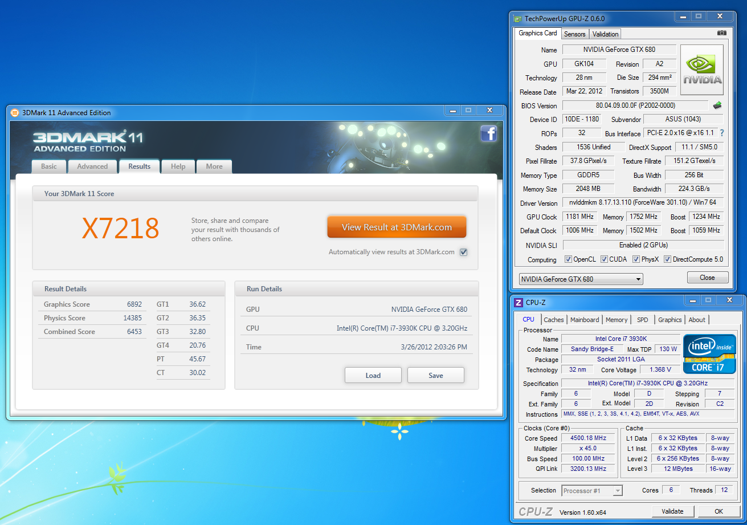Click the Boost value 1234 MHz

click(x=706, y=217)
